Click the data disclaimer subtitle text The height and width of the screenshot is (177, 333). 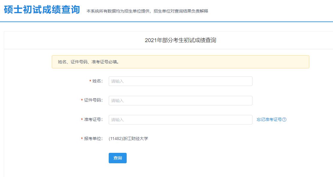coord(147,11)
